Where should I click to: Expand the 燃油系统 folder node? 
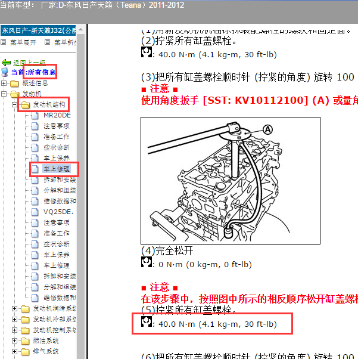coord(14,341)
